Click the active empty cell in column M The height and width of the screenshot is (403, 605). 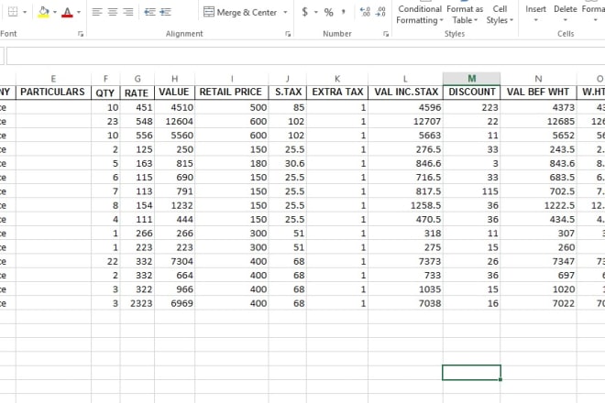(471, 373)
